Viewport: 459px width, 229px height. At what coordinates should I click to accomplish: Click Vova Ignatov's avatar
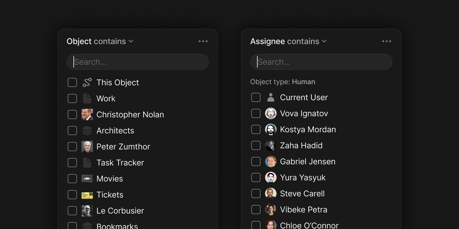click(x=271, y=113)
